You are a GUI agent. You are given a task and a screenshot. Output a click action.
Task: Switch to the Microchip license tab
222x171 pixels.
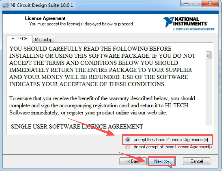tap(44, 39)
